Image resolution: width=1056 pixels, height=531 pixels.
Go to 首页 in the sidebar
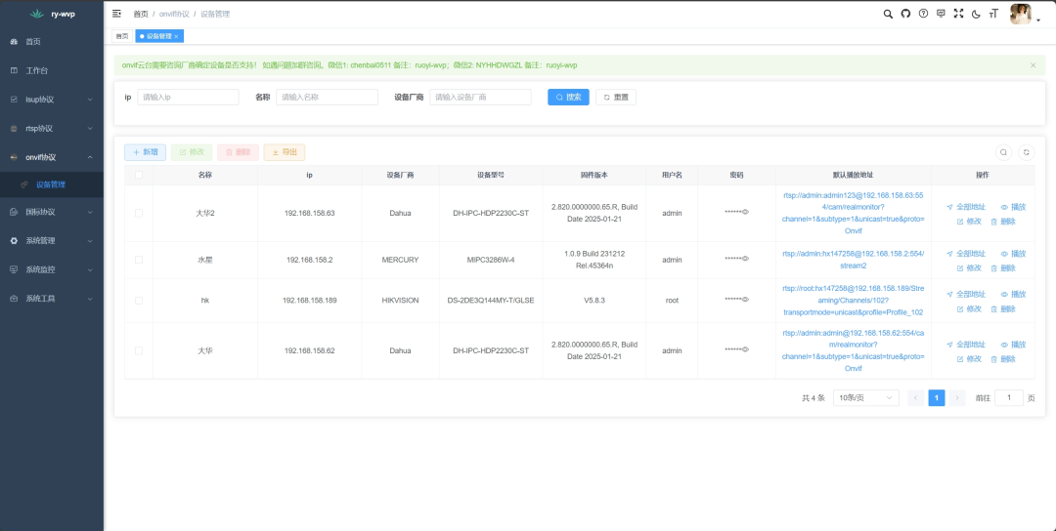(x=52, y=42)
